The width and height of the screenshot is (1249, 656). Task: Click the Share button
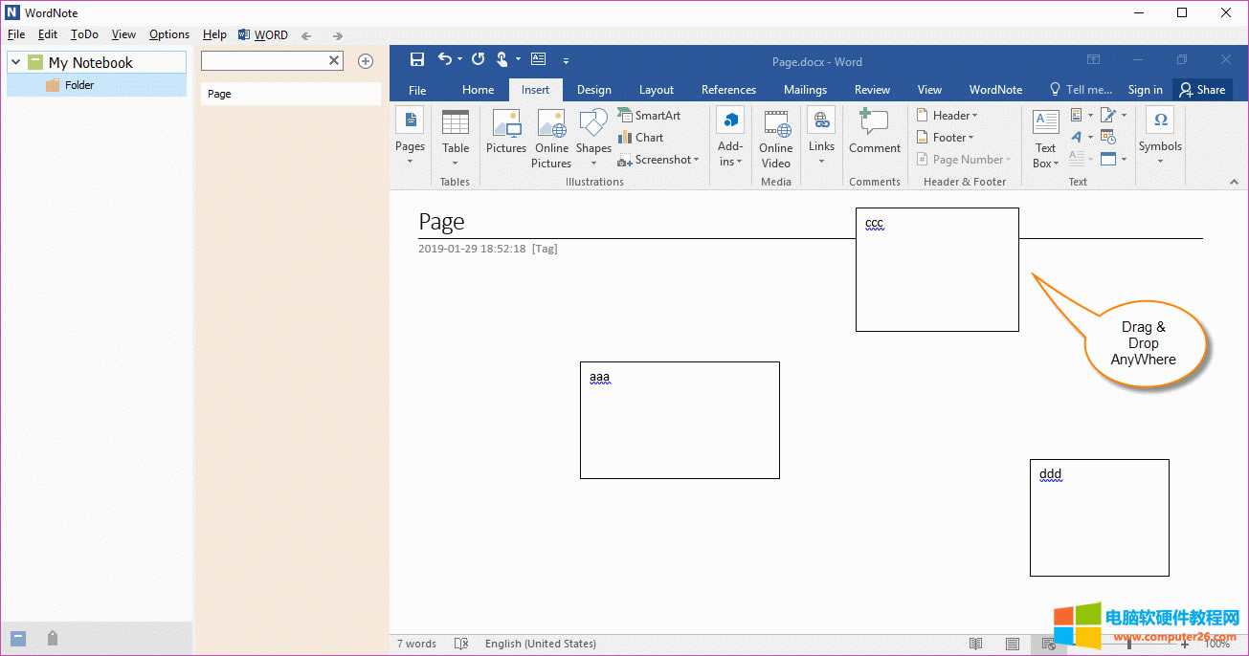pyautogui.click(x=1202, y=89)
